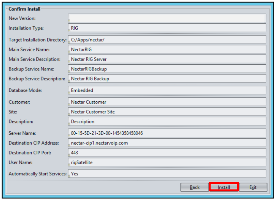
Task: Click the 'Confirm Install' group title
Action: (25, 9)
